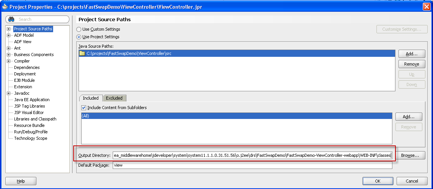This screenshot has height=189, width=433.
Task: Select Java EE Application in the tree
Action: [32, 100]
